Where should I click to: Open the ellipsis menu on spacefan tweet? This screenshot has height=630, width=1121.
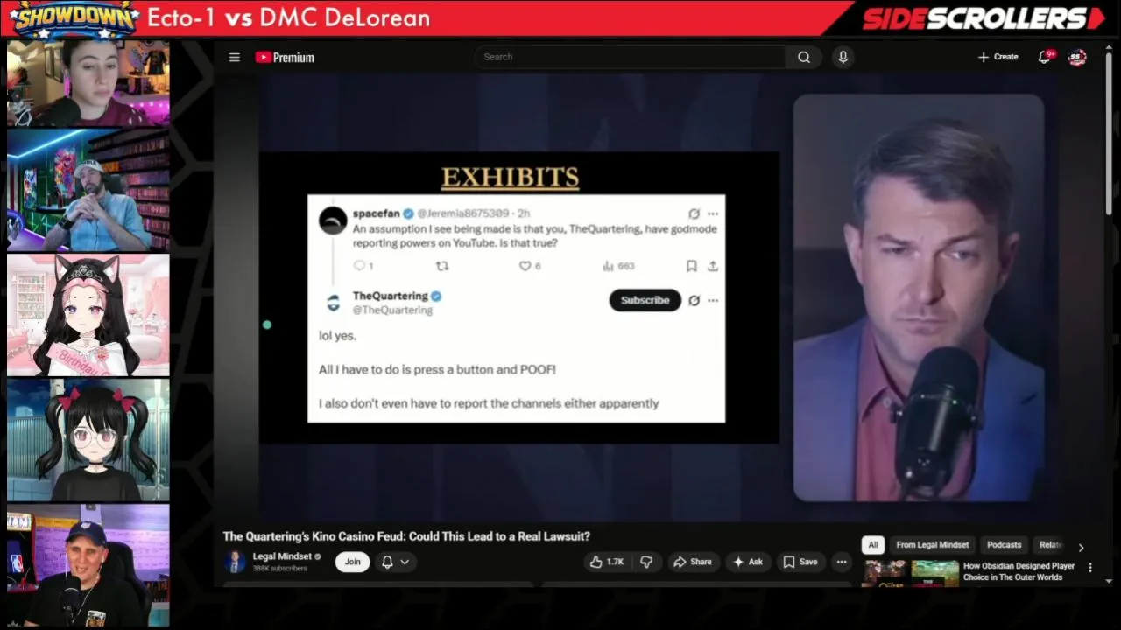[713, 213]
